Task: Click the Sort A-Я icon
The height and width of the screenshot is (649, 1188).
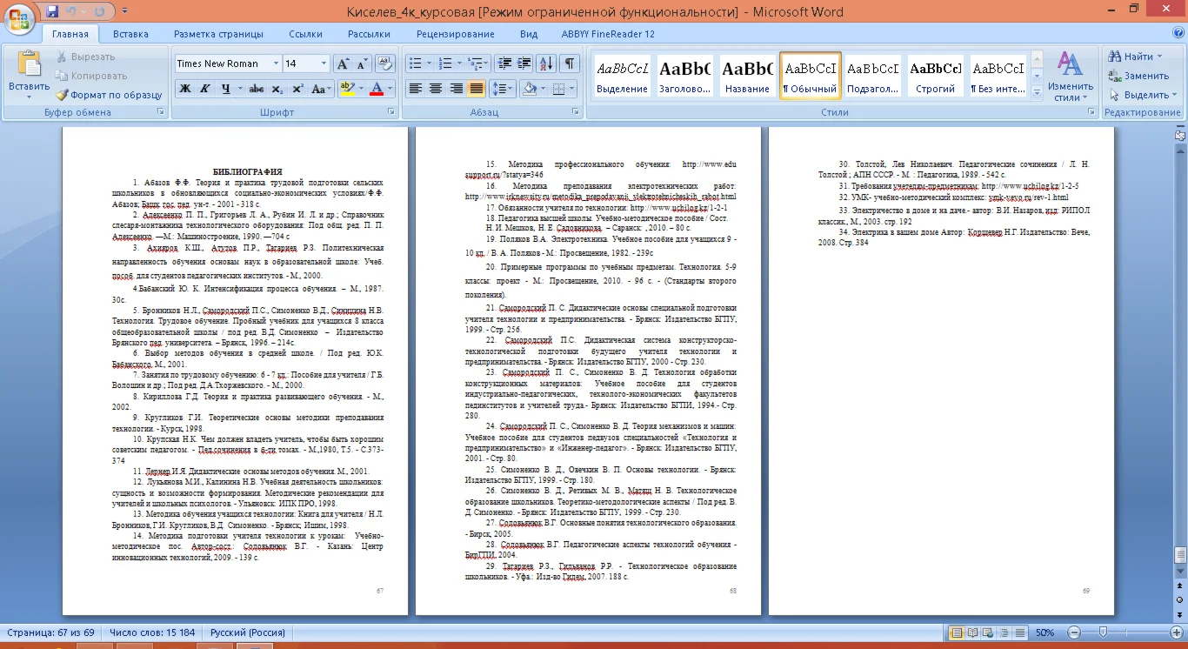Action: 546,64
